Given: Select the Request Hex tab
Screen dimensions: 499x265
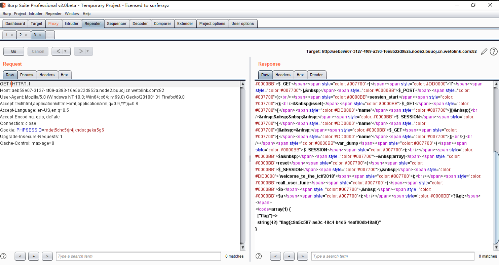Looking at the screenshot, I should pos(64,75).
